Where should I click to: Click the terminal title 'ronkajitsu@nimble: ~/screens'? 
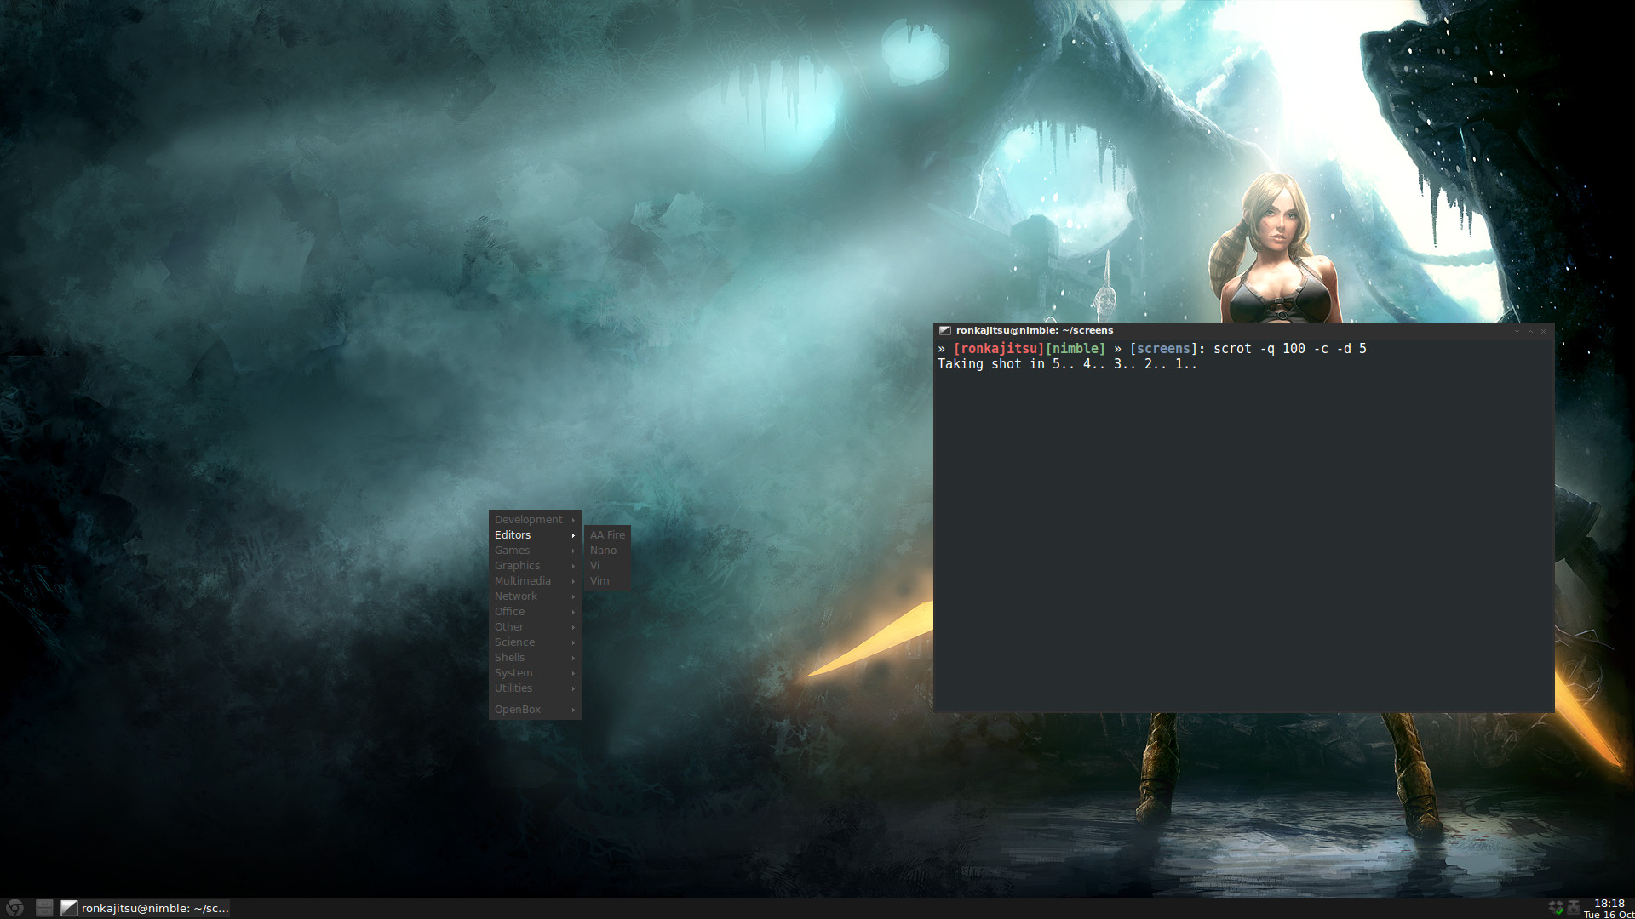point(1034,330)
